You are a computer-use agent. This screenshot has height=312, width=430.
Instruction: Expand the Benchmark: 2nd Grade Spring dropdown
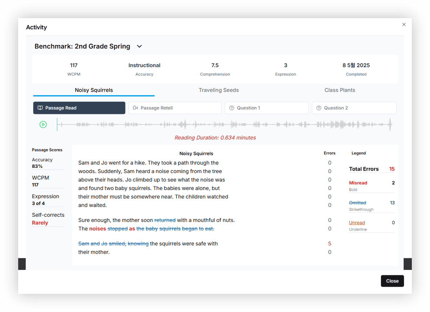(139, 46)
